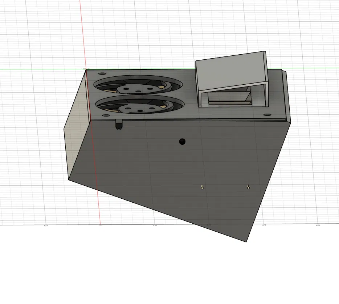The image size is (339, 304).
Task: Click the round black hole on the front face
Action: [182, 142]
